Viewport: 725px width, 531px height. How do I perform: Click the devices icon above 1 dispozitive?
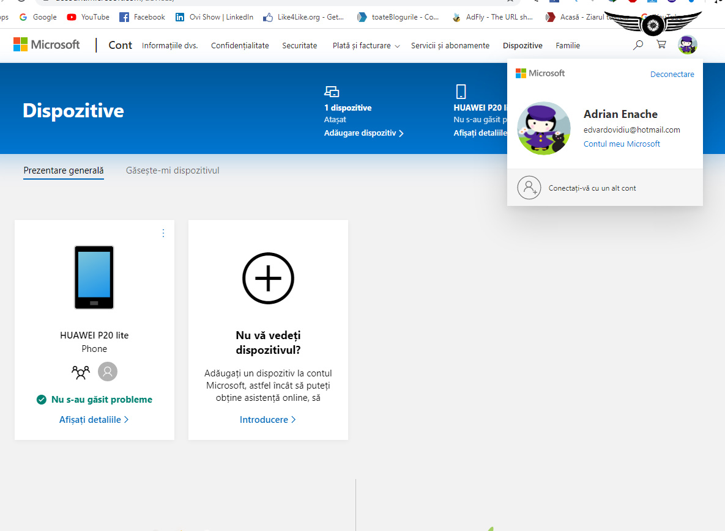[x=332, y=92]
